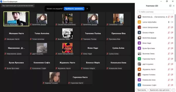Screen dimensions: 176x92
Task: Click microphone icon for Larisa Velykohatko in list
Action: point(169,22)
